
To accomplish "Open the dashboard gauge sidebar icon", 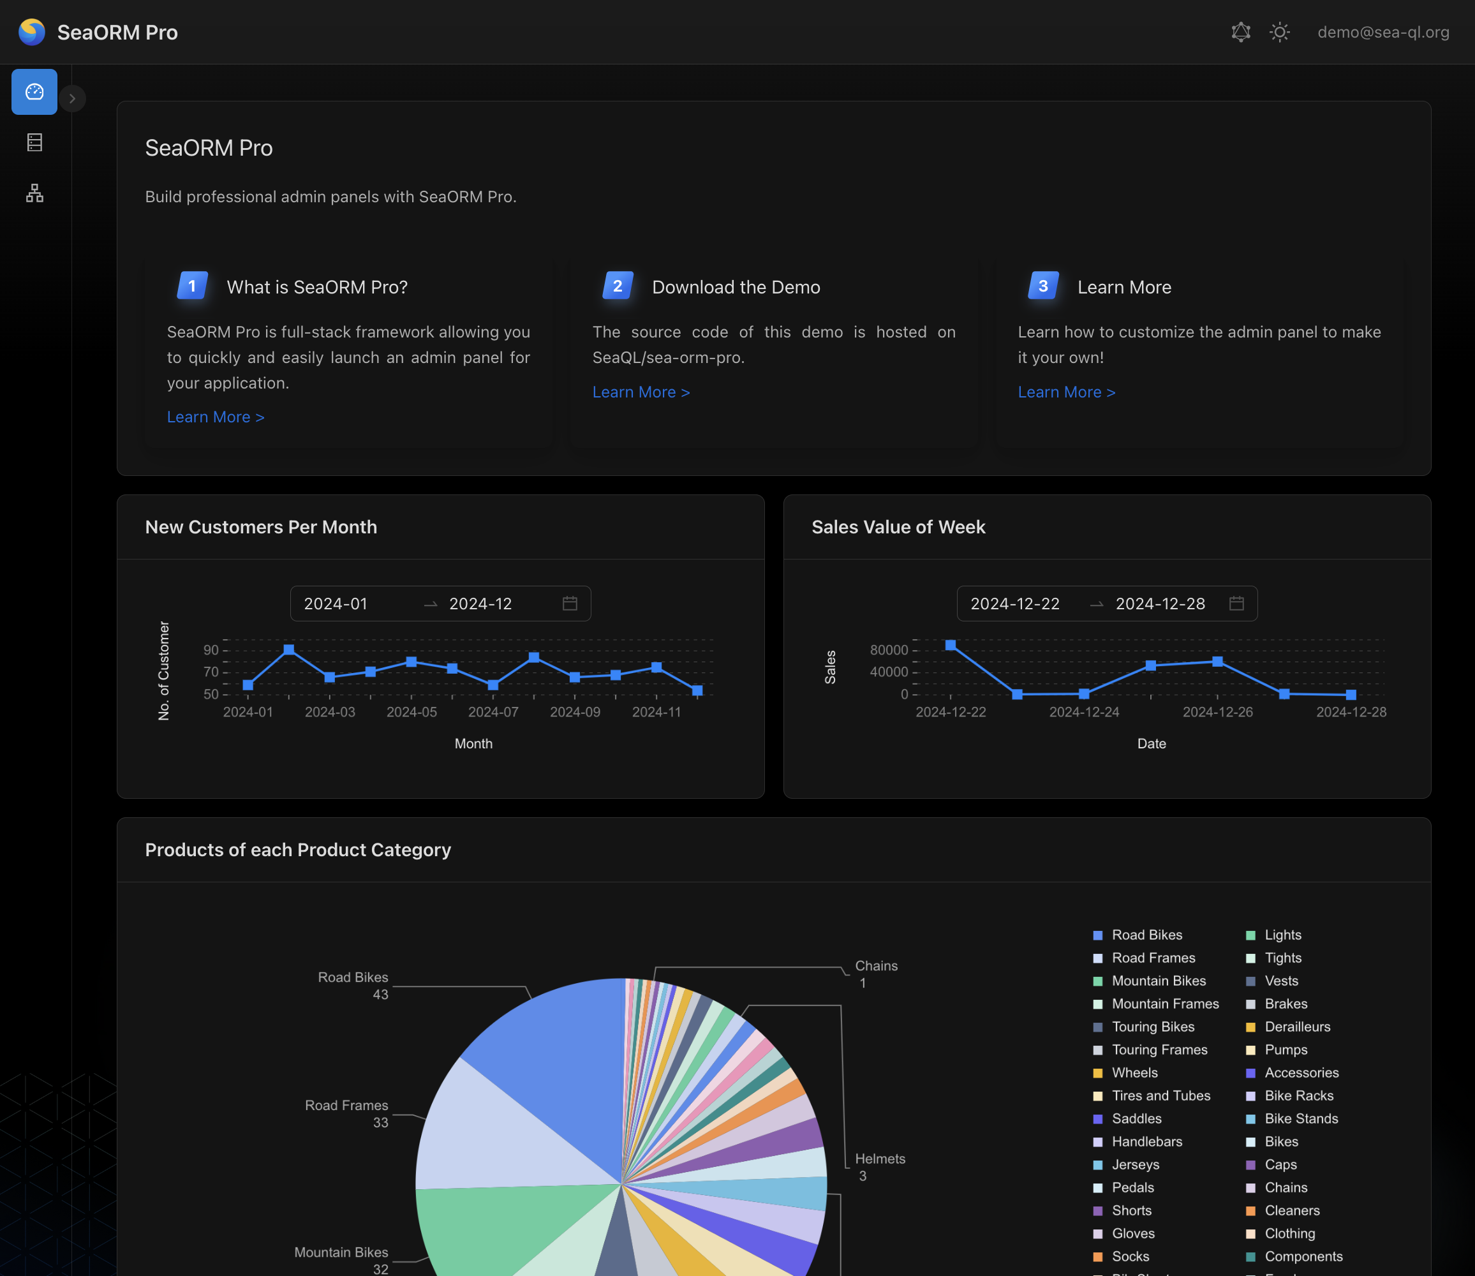I will 34,92.
